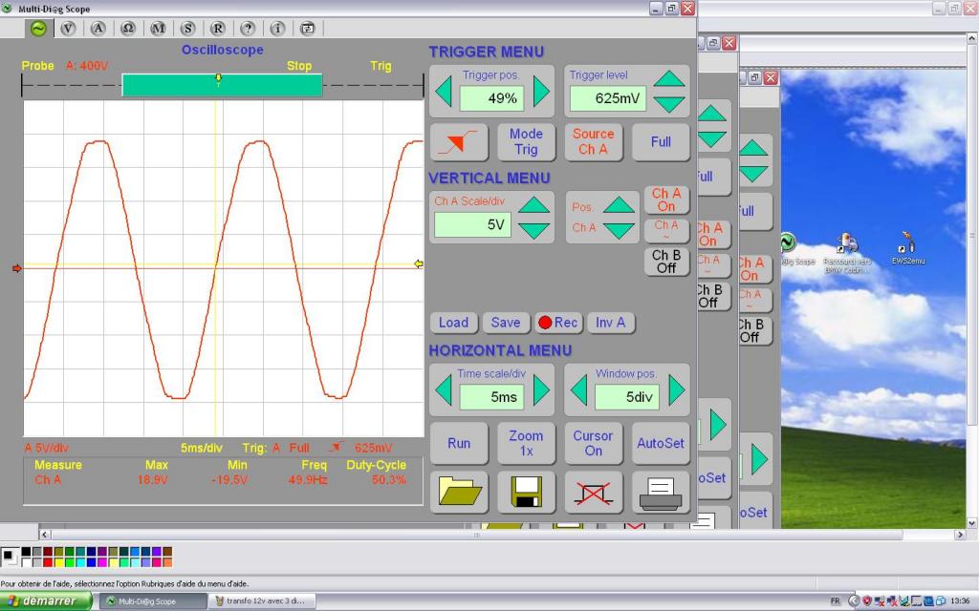Click the Window pos. value 5div

(x=626, y=397)
